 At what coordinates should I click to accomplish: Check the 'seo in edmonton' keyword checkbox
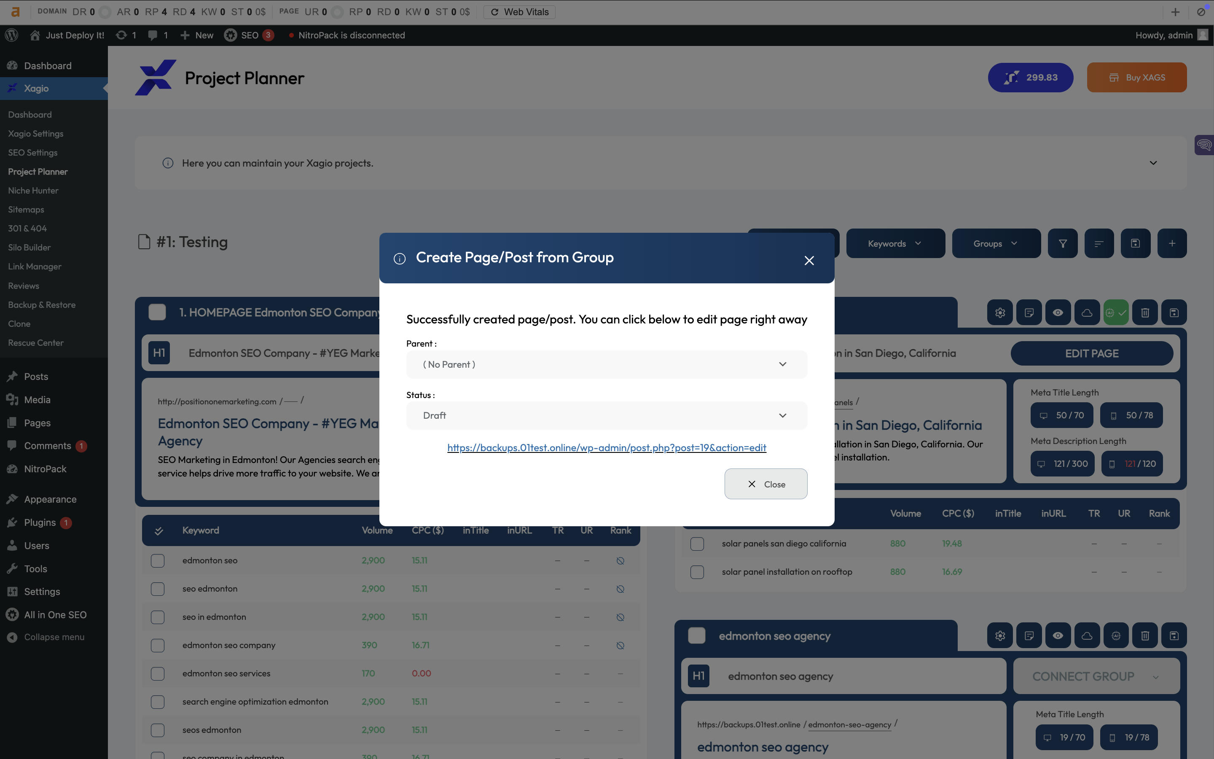(158, 617)
